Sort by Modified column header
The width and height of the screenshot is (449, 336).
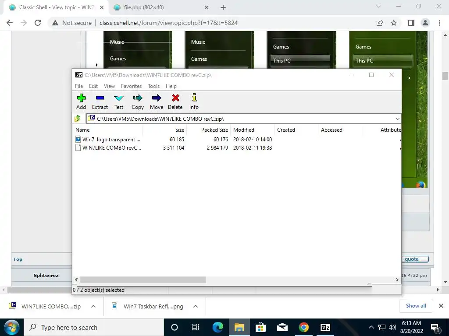coord(252,129)
